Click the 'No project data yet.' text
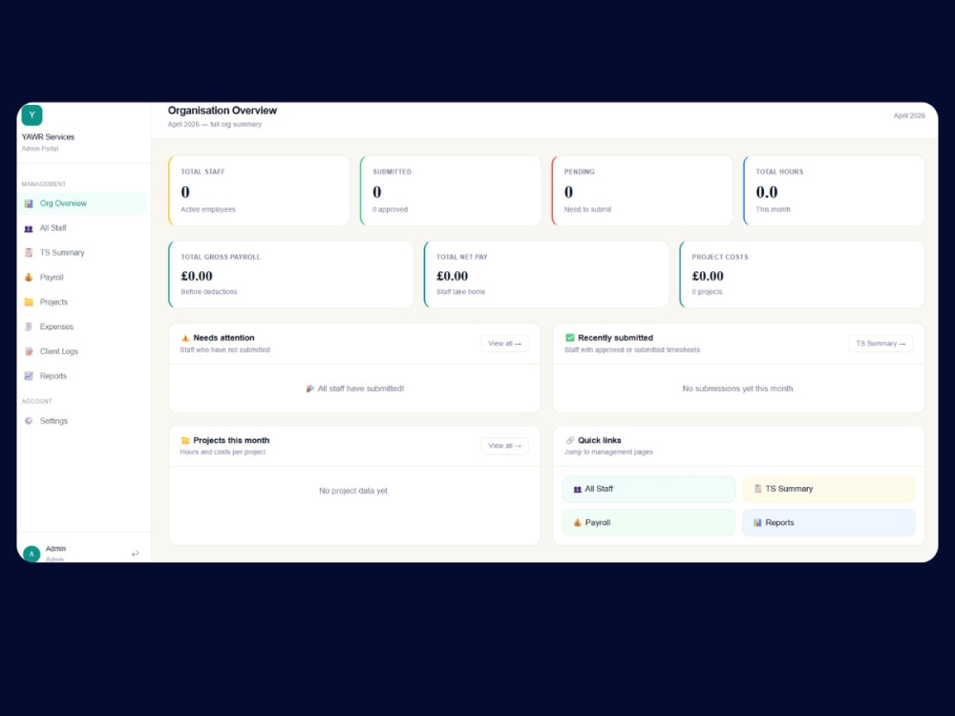Image resolution: width=955 pixels, height=716 pixels. (354, 491)
